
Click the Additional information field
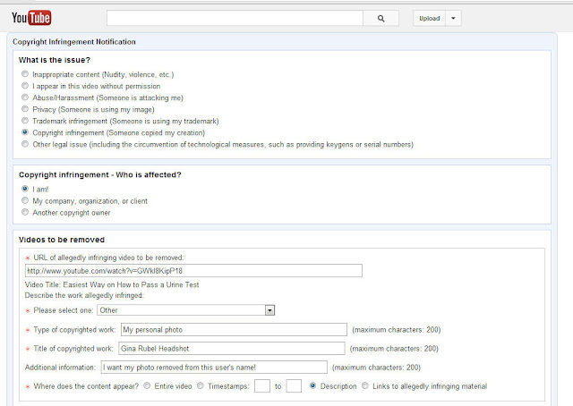click(214, 368)
